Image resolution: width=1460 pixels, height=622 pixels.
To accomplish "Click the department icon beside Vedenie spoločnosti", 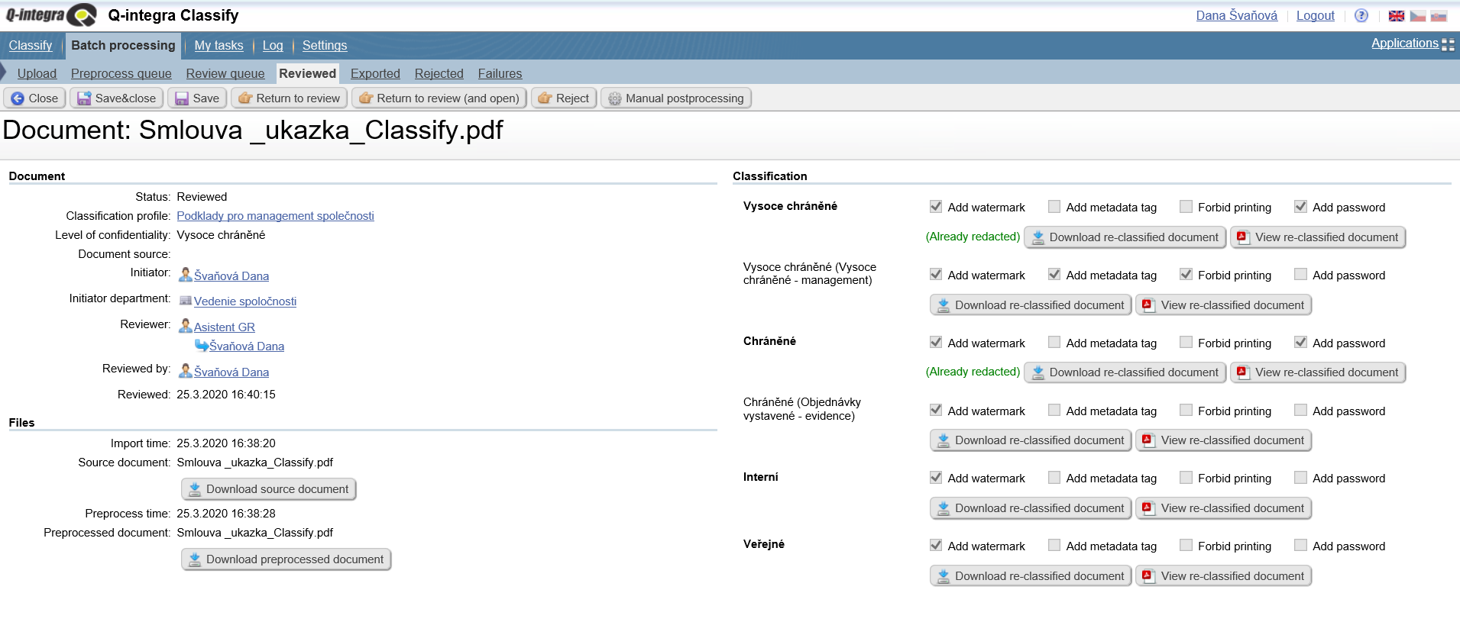I will 185,301.
